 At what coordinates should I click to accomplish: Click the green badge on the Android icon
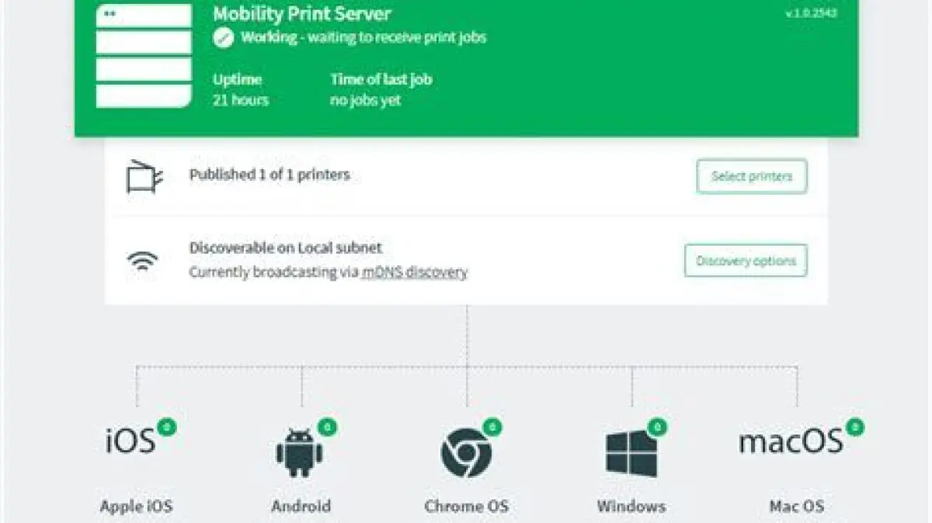[328, 426]
